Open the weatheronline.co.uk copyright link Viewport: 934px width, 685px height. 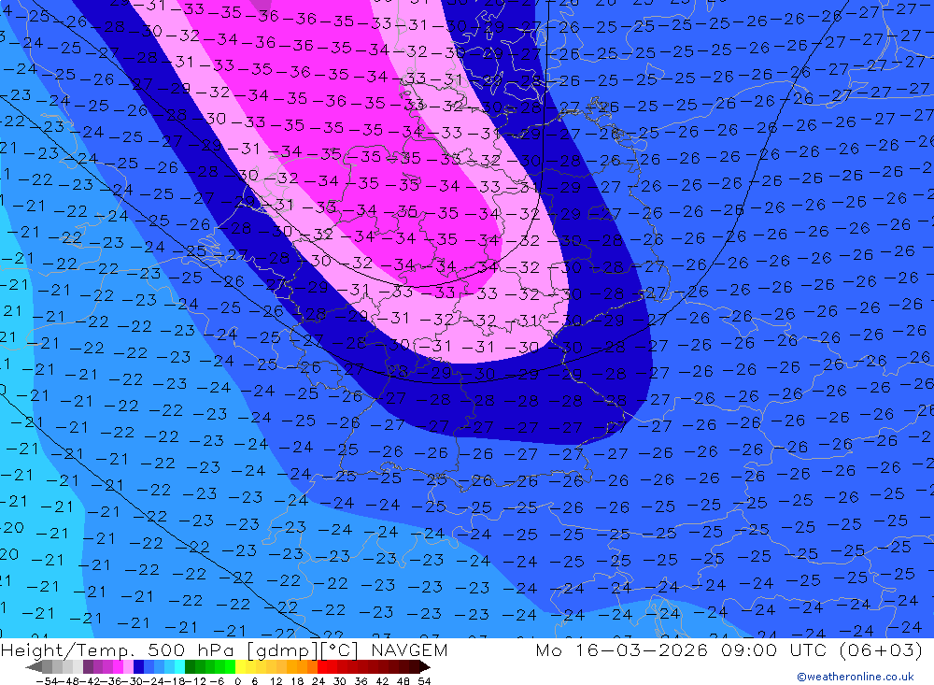click(855, 676)
